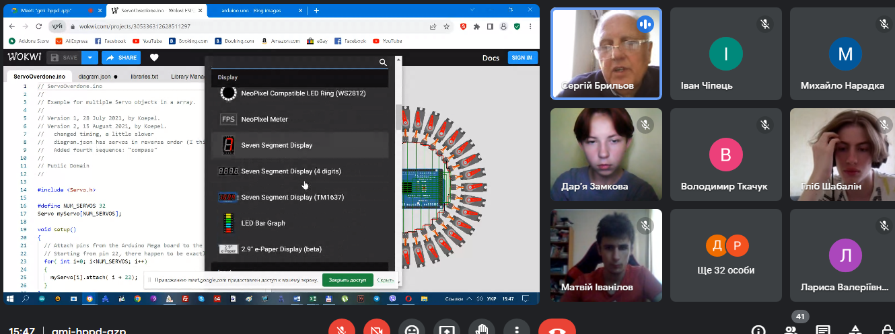Image resolution: width=895 pixels, height=334 pixels.
Task: Toggle the VPN badge in address bar
Action: 57,27
